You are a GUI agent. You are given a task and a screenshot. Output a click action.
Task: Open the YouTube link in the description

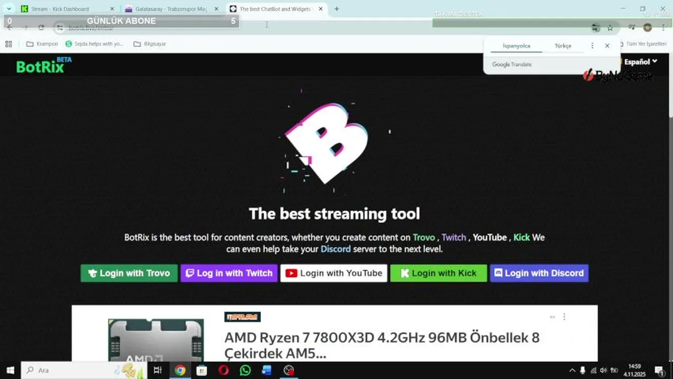tap(489, 237)
